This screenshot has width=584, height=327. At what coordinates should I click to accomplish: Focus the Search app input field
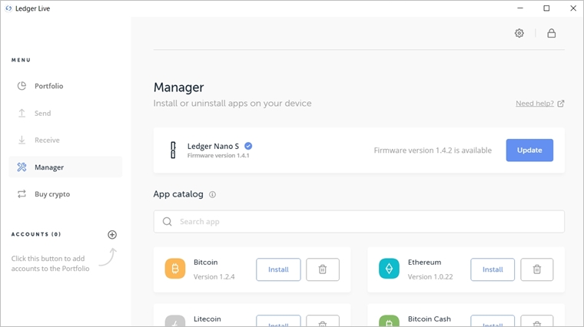359,222
